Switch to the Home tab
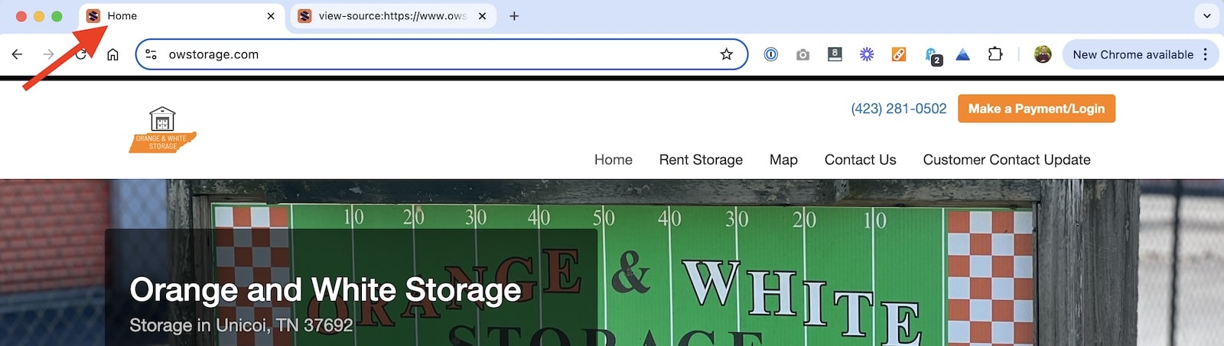This screenshot has width=1224, height=346. (x=181, y=15)
